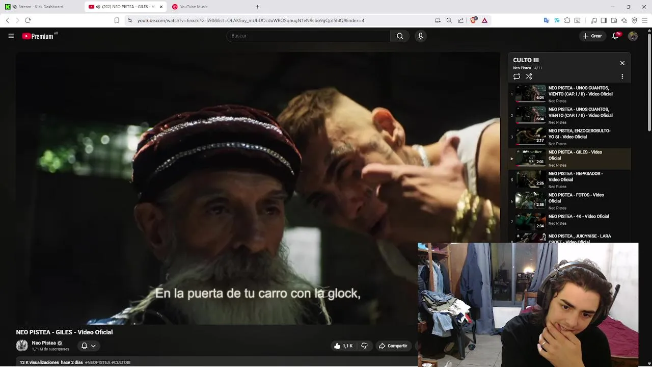Click the zoom-out magnifier in address bar
The width and height of the screenshot is (652, 367).
pyautogui.click(x=449, y=20)
